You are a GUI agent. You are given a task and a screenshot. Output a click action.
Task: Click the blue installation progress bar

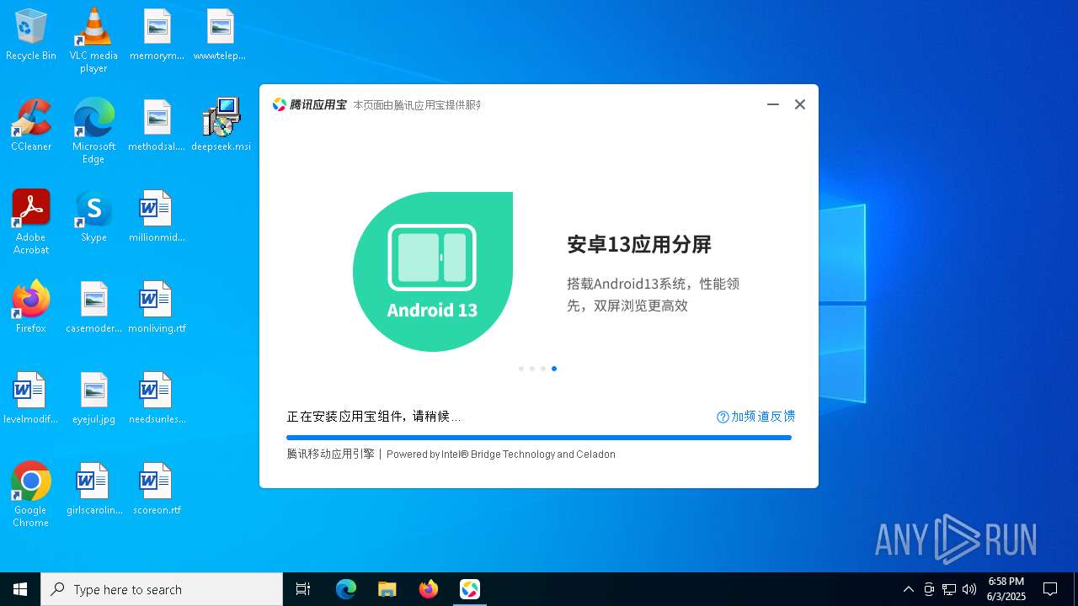(x=539, y=438)
